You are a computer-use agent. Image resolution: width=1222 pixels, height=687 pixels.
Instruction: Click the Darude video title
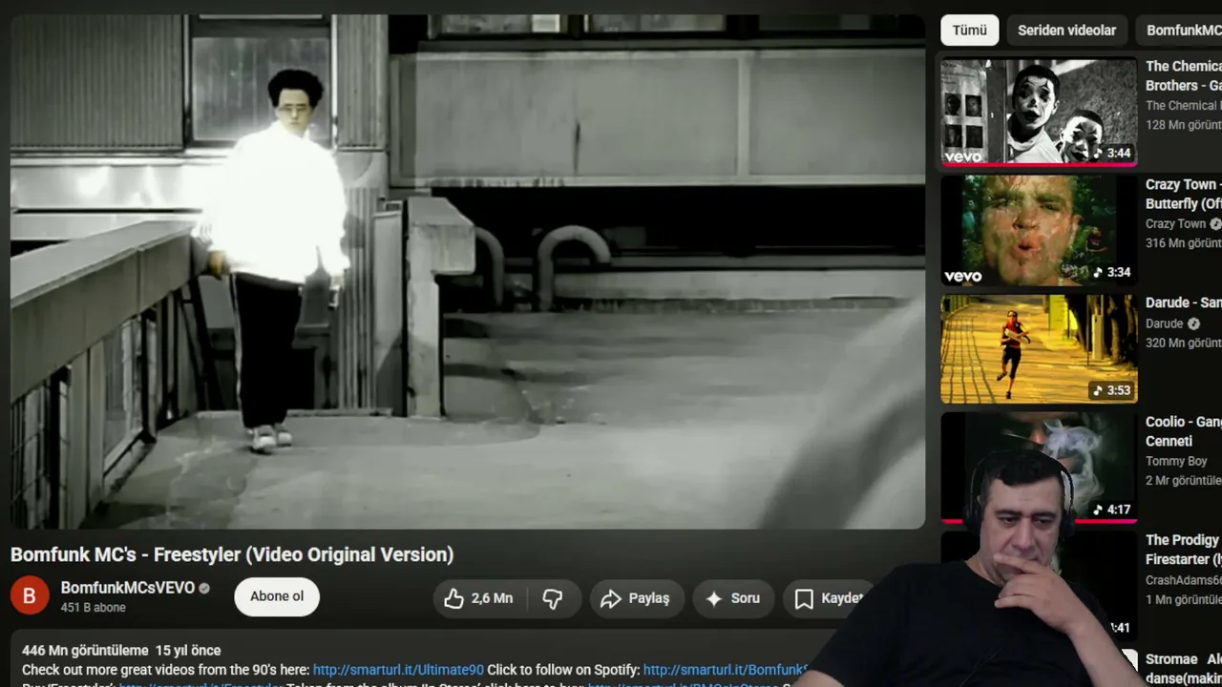click(x=1184, y=302)
